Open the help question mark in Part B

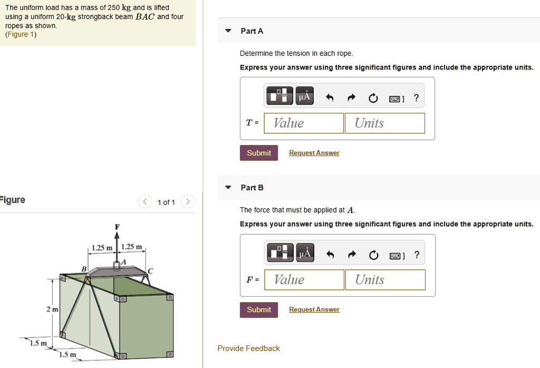[x=417, y=255]
